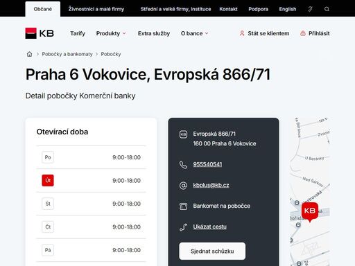Click the map preview thumbnail
Screen dimensions: 355x266
pos(310,192)
